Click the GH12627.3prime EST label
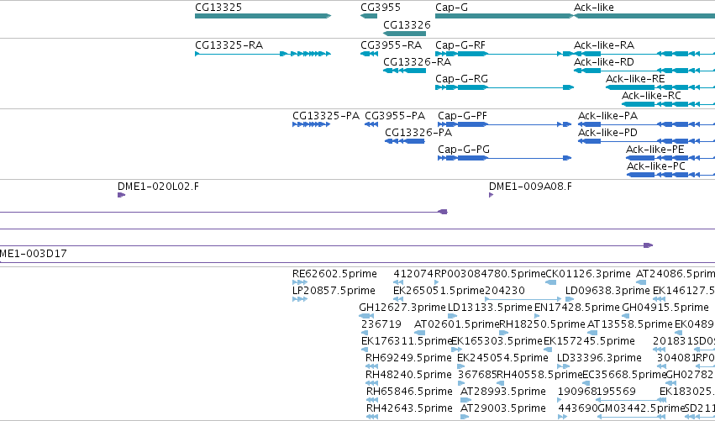This screenshot has width=715, height=421. pos(402,308)
